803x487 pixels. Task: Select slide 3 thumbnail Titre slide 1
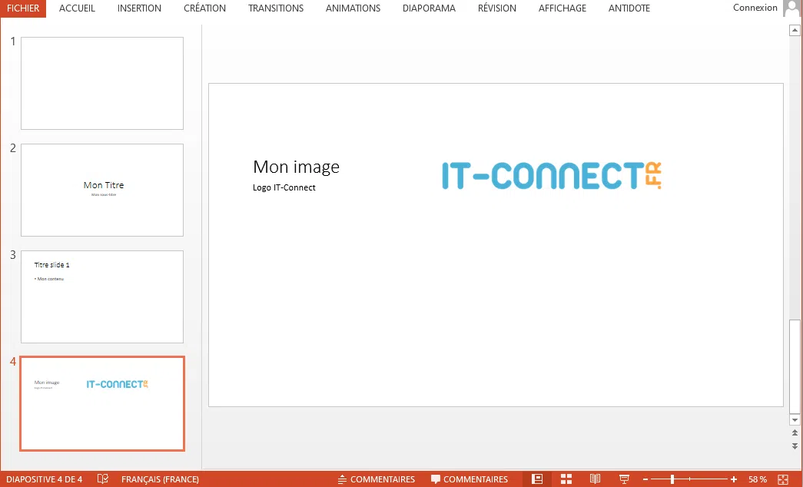[x=102, y=297]
